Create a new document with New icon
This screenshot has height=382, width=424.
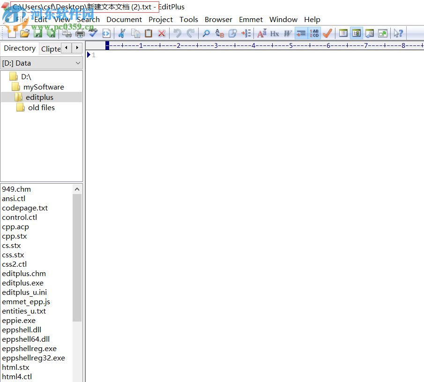[x=12, y=33]
